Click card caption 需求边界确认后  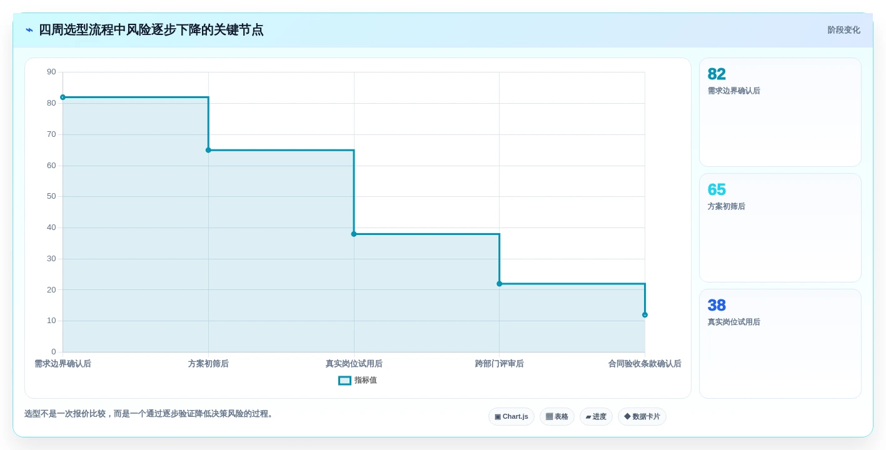(x=734, y=91)
